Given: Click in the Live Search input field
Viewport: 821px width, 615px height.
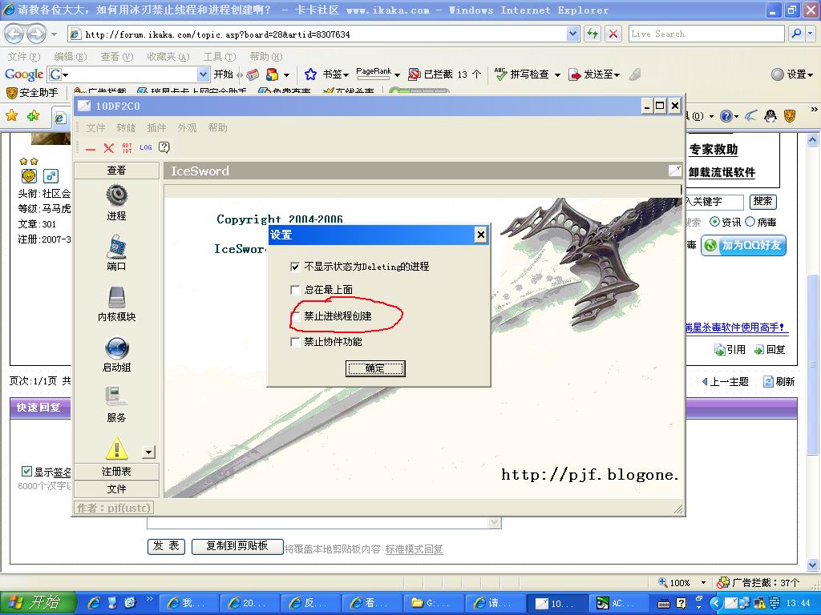Looking at the screenshot, I should (706, 34).
